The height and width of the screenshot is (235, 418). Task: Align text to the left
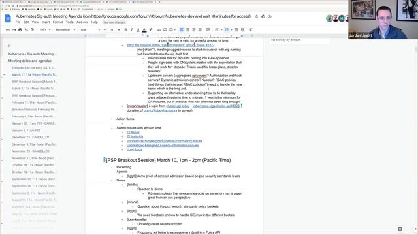182,29
